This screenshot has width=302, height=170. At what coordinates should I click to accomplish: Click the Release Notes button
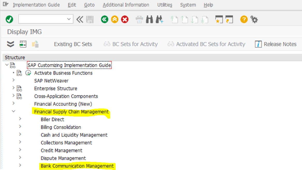276,44
